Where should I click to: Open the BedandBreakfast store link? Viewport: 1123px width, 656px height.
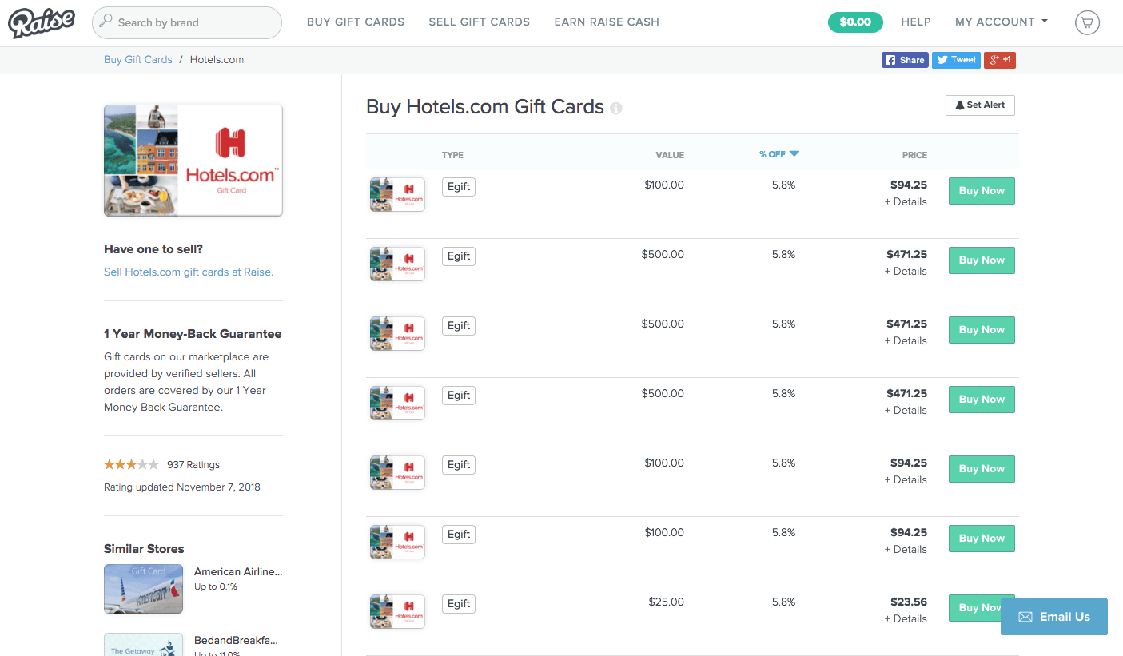(x=237, y=641)
